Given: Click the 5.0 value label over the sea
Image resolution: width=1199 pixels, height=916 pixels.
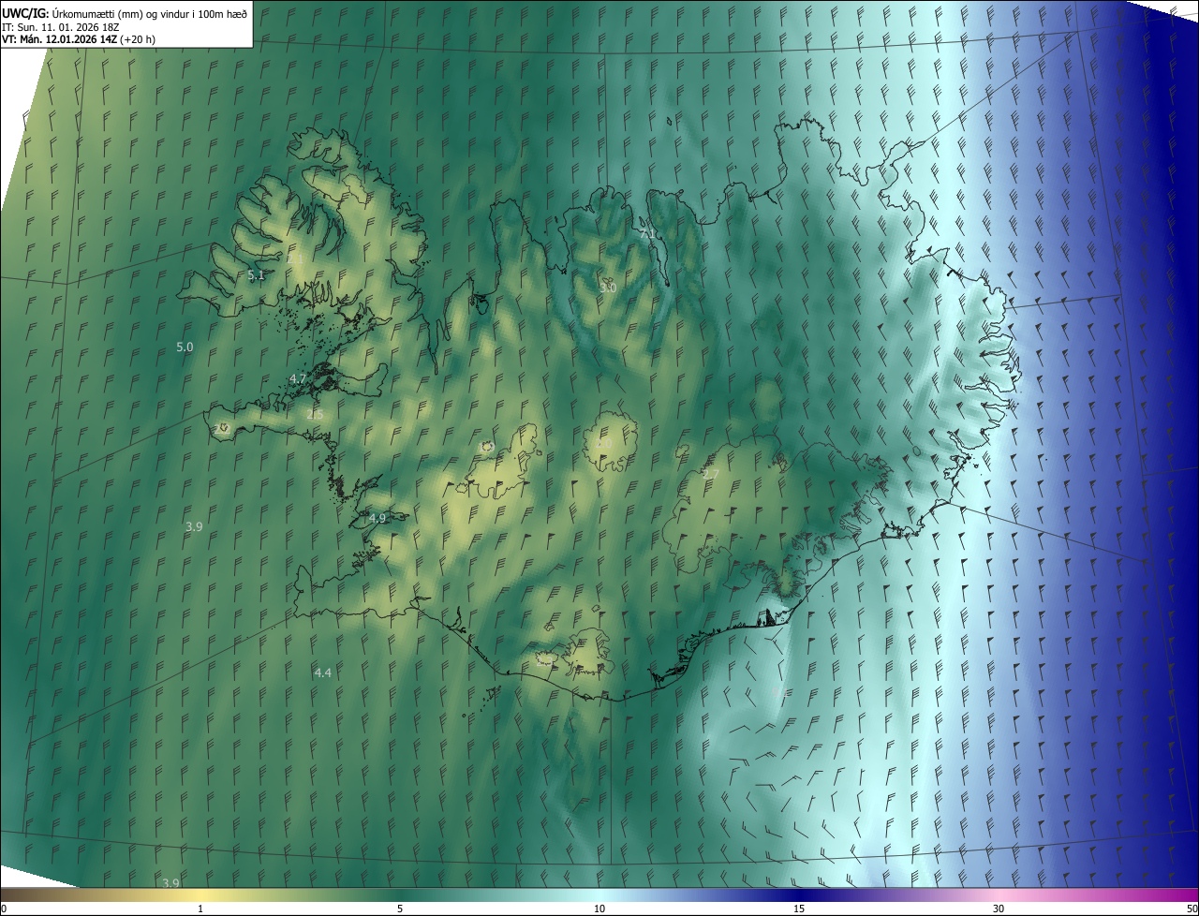Looking at the screenshot, I should pyautogui.click(x=185, y=347).
